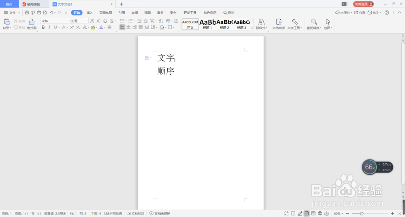Open Document Assistant (文档助手)
This screenshot has height=217, width=405.
coord(279,24)
